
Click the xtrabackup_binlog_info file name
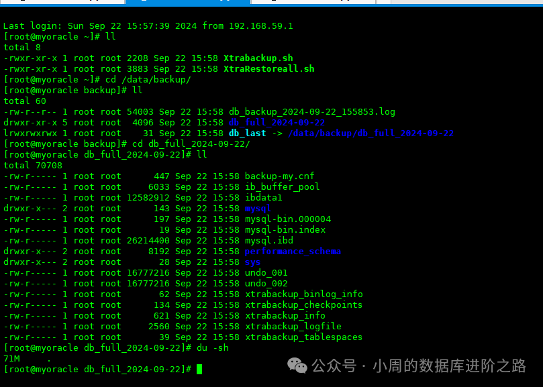coord(304,294)
